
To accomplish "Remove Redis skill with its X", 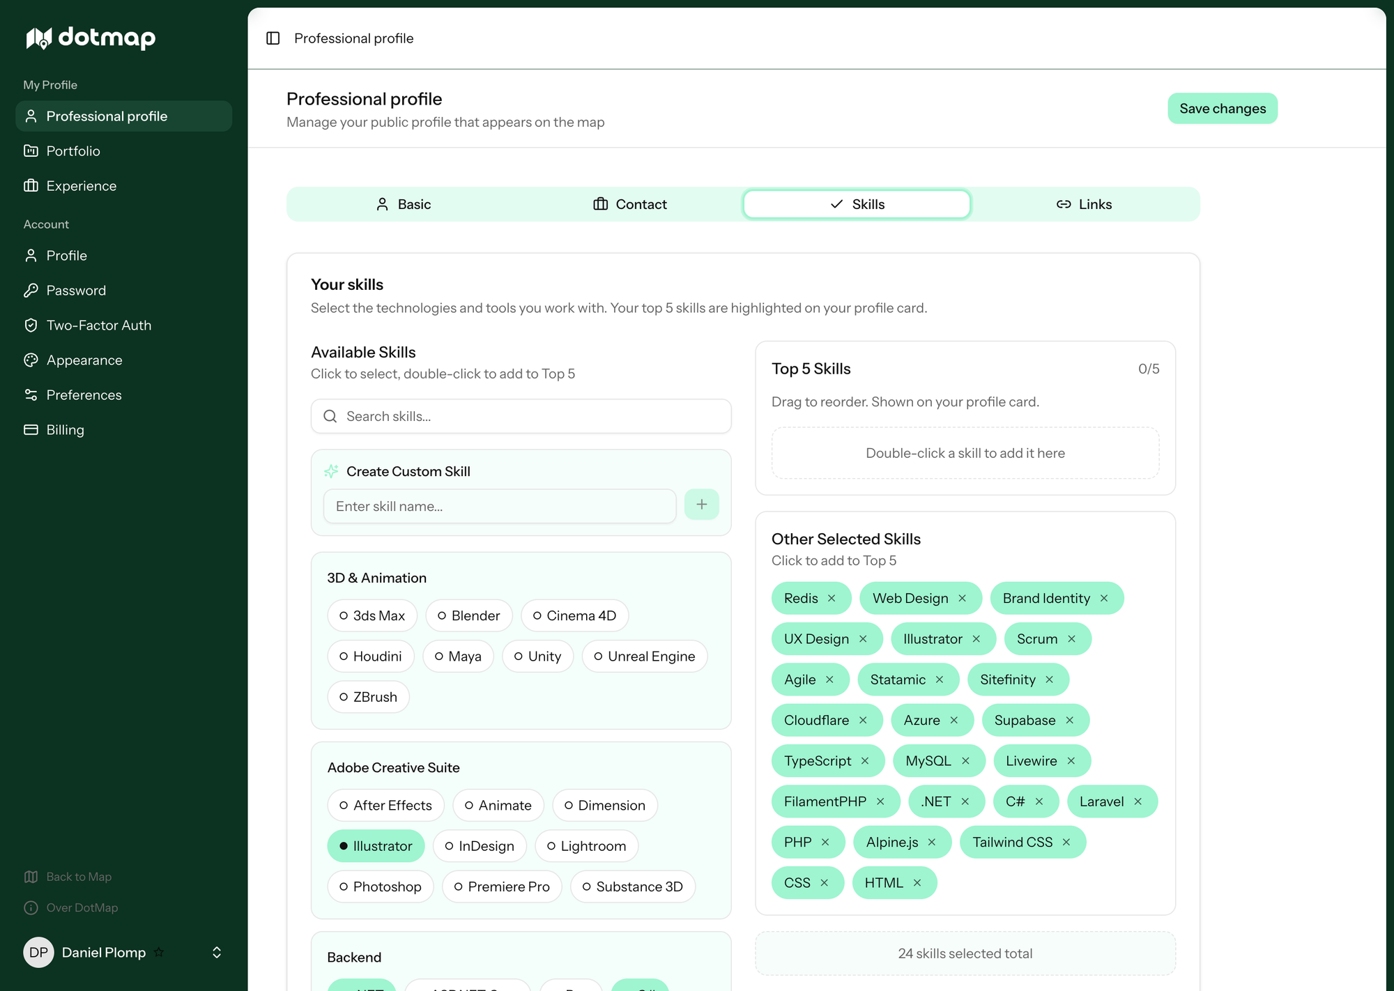I will 832,599.
